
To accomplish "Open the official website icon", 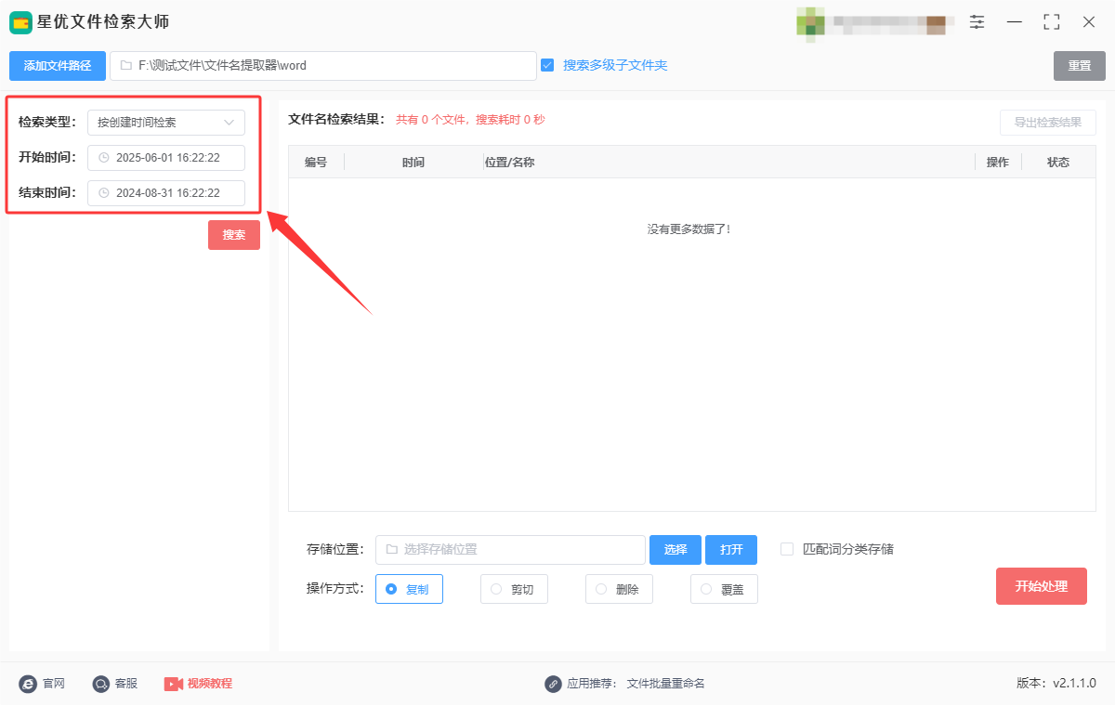I will [x=28, y=684].
